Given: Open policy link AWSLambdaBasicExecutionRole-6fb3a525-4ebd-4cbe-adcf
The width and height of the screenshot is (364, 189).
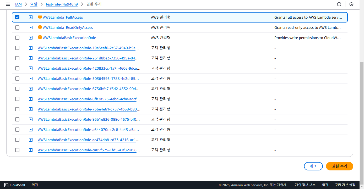Looking at the screenshot, I should point(89,99).
